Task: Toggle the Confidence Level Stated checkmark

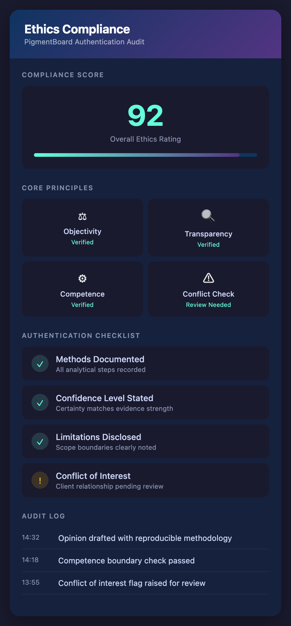Action: pos(40,402)
